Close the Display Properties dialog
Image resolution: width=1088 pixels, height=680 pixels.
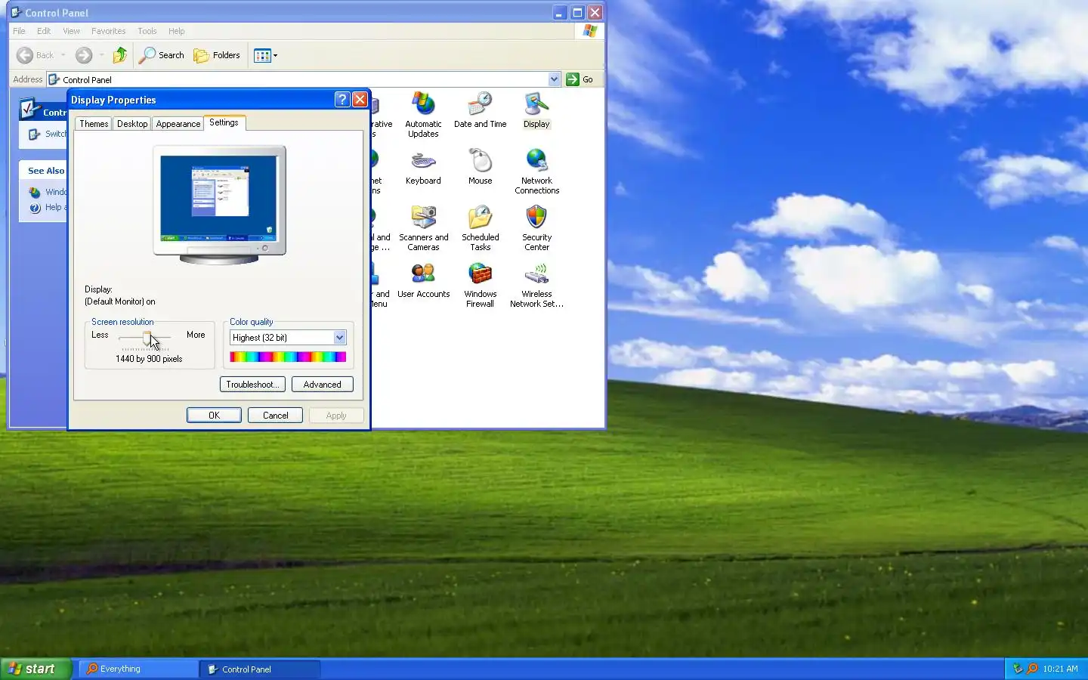360,100
